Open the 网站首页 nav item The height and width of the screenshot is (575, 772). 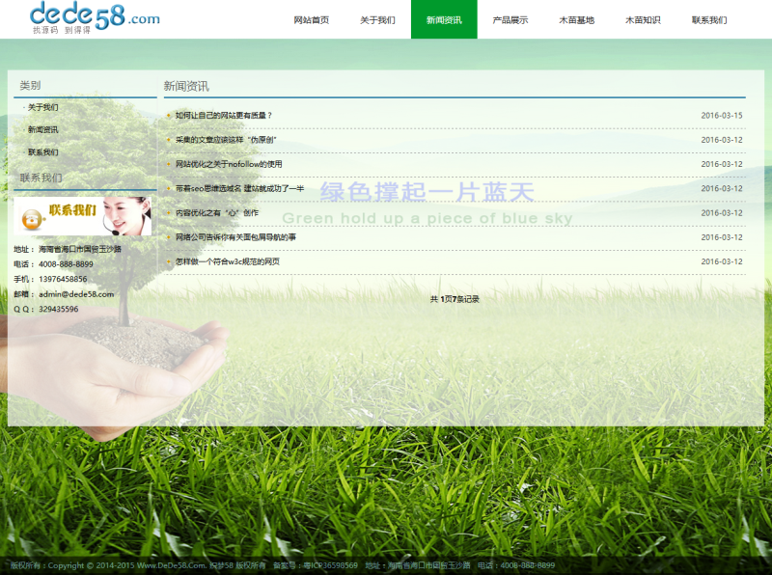[311, 20]
